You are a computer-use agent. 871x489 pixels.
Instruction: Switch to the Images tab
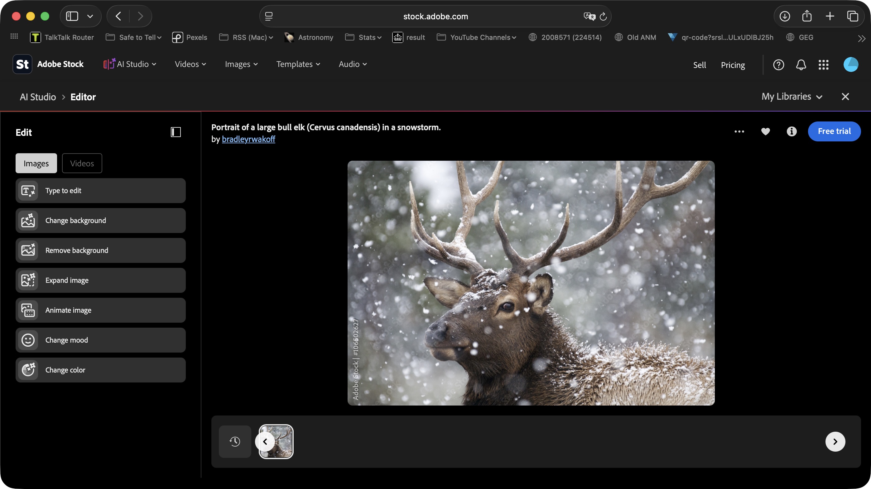(36, 164)
